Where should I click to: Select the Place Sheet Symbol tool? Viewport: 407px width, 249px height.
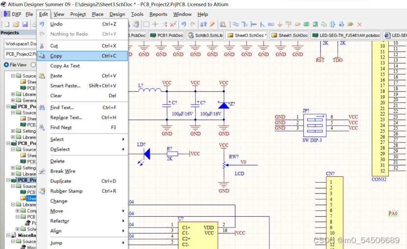pyautogui.click(x=307, y=24)
